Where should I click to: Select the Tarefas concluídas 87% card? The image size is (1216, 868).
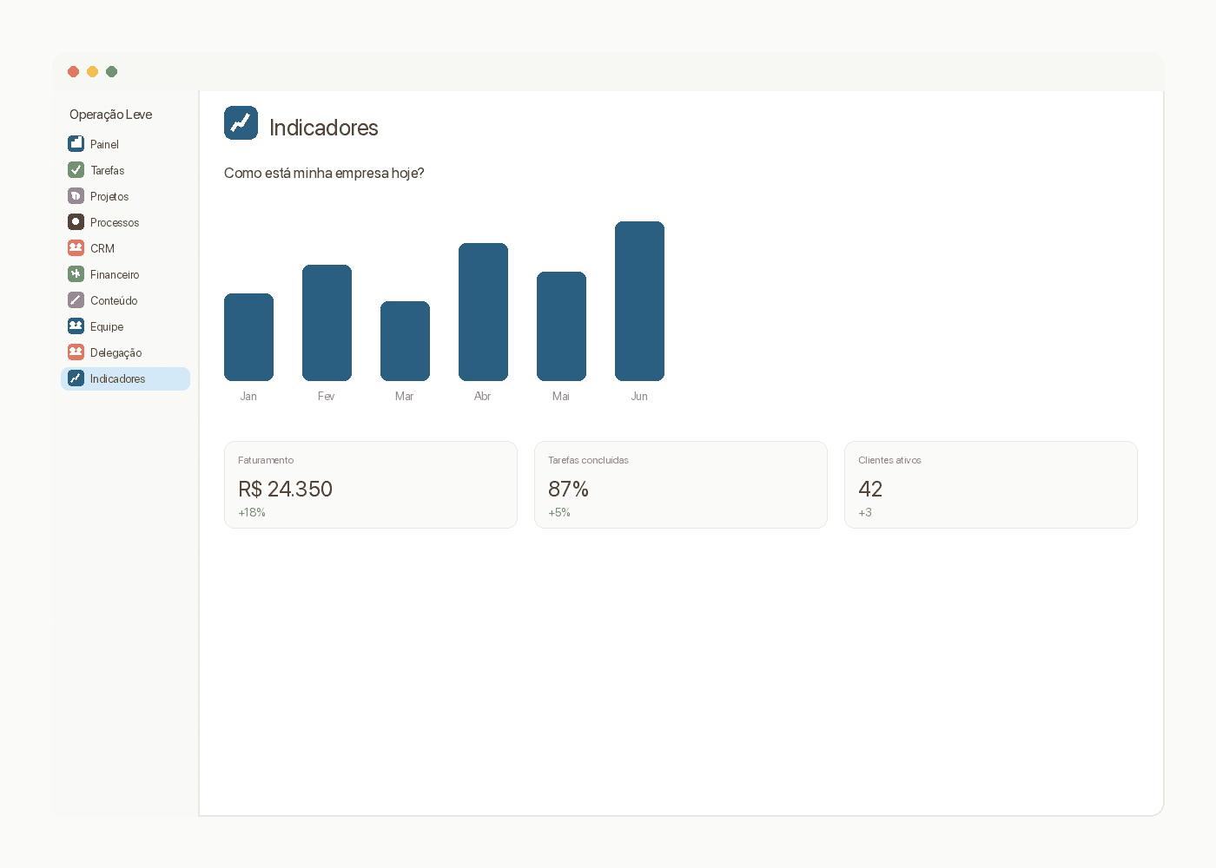click(681, 484)
